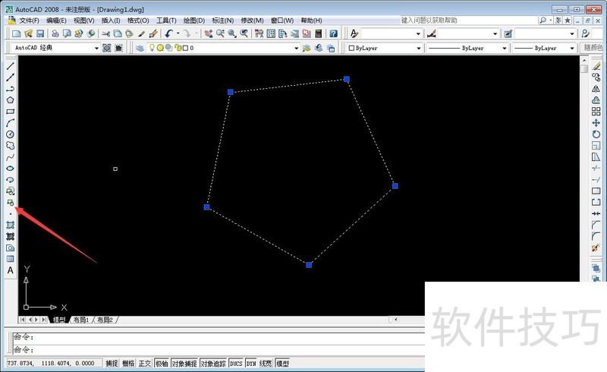Toggle the 线宽 lineweight button

tap(266, 364)
